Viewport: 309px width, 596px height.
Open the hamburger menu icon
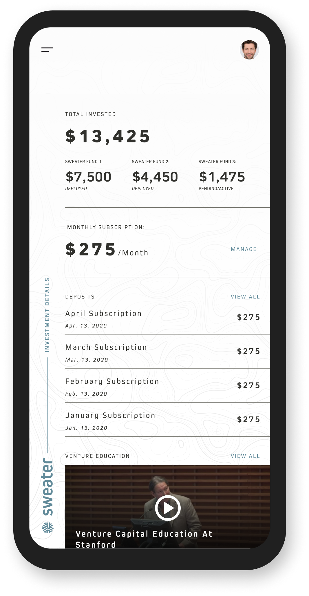pyautogui.click(x=47, y=50)
